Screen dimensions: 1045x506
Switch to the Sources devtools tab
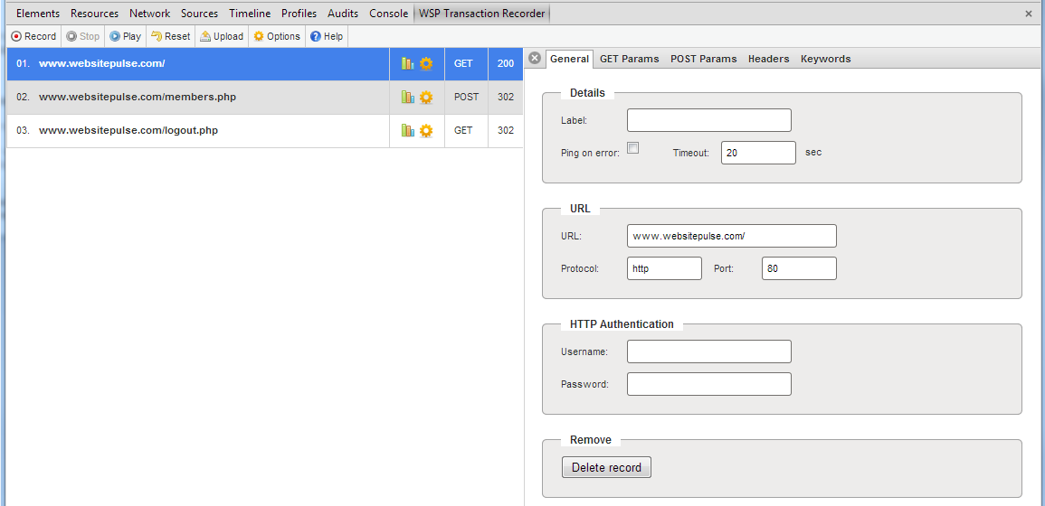click(200, 14)
